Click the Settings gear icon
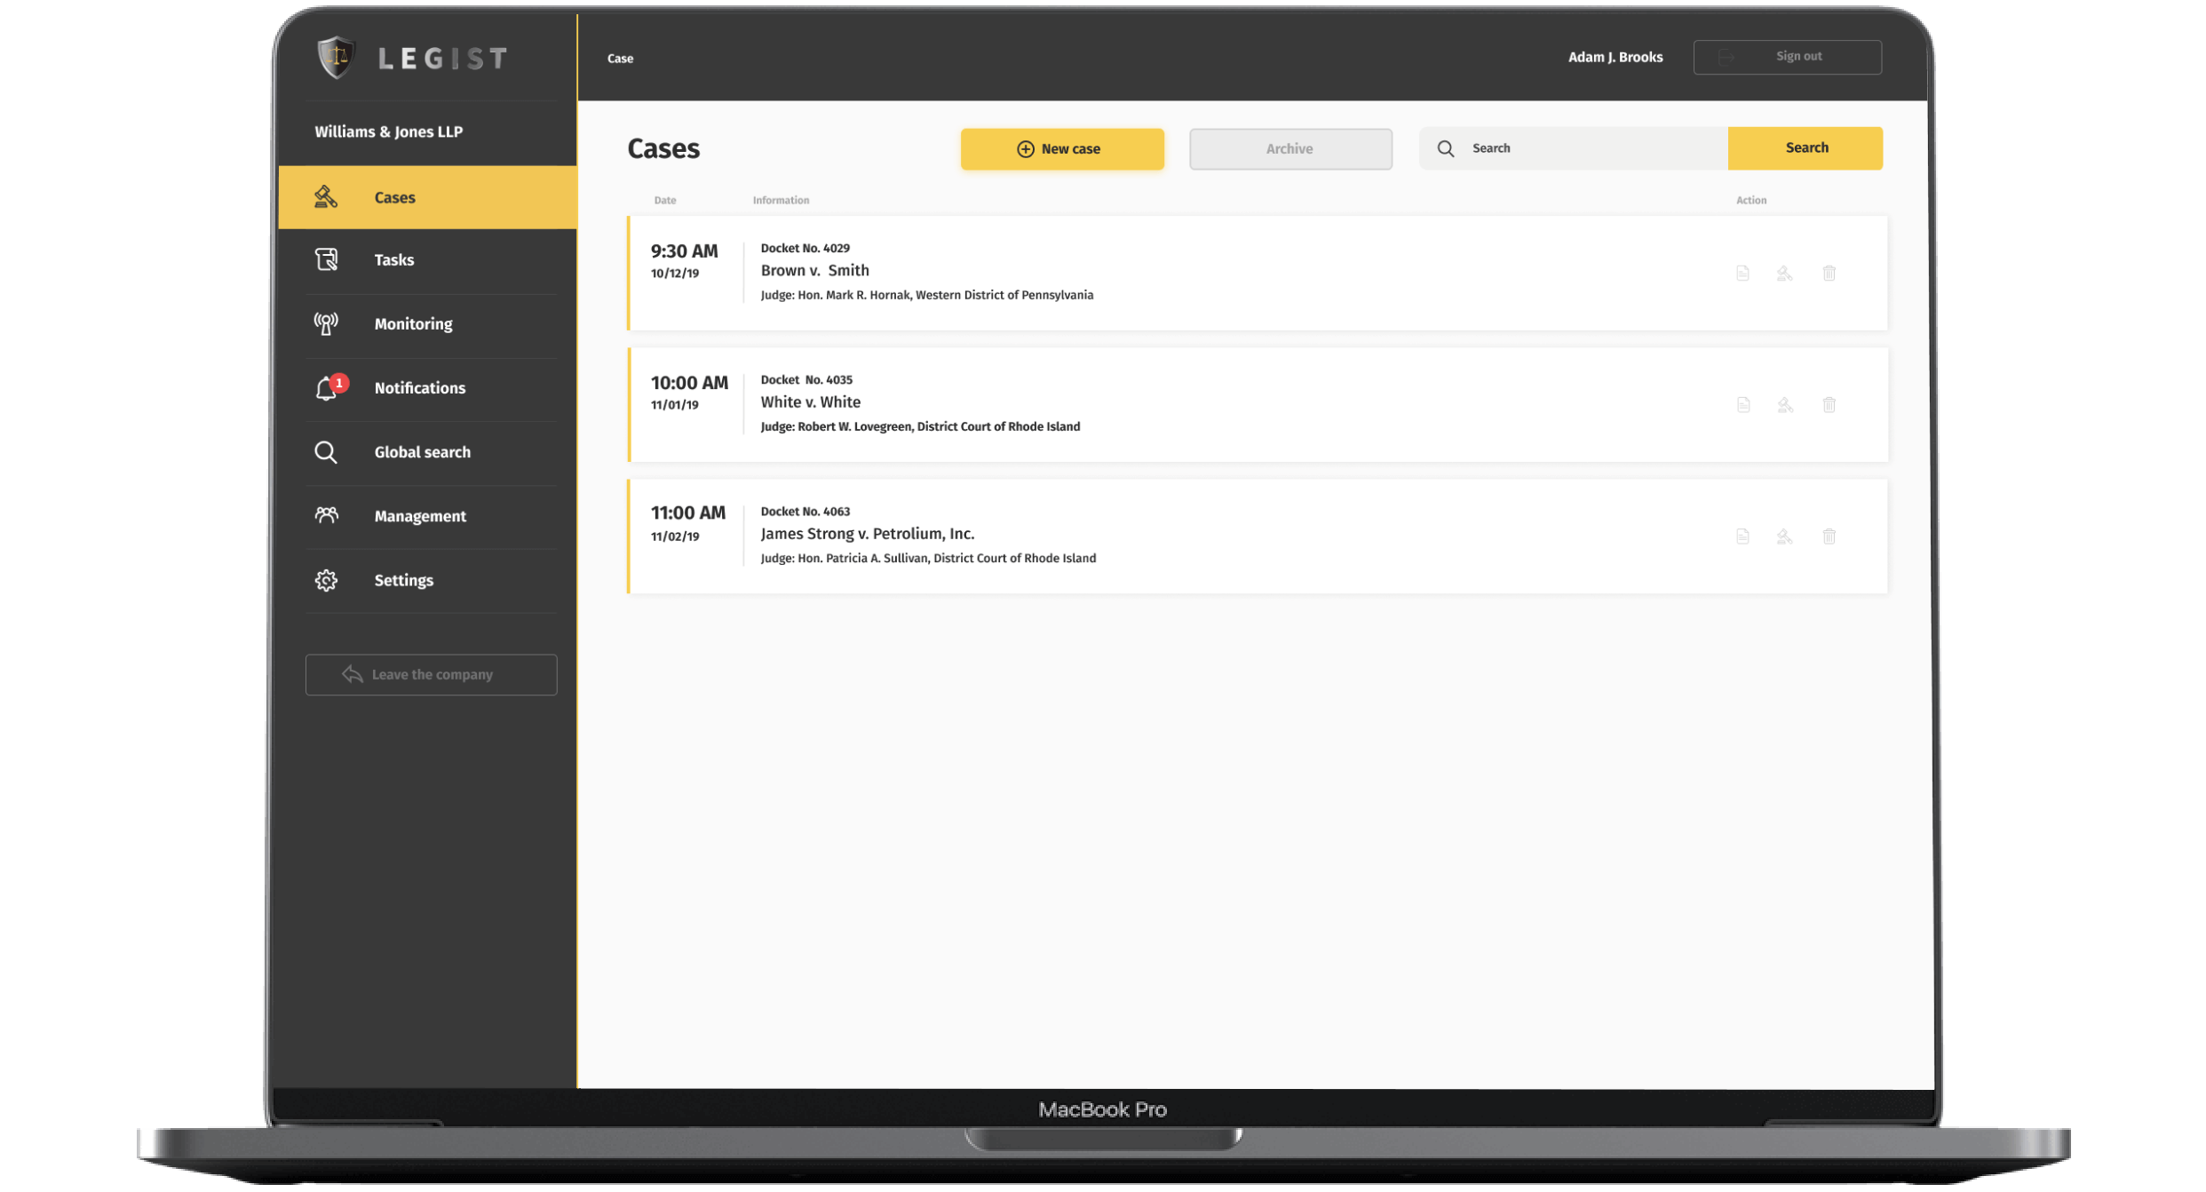The width and height of the screenshot is (2206, 1192). click(x=326, y=580)
